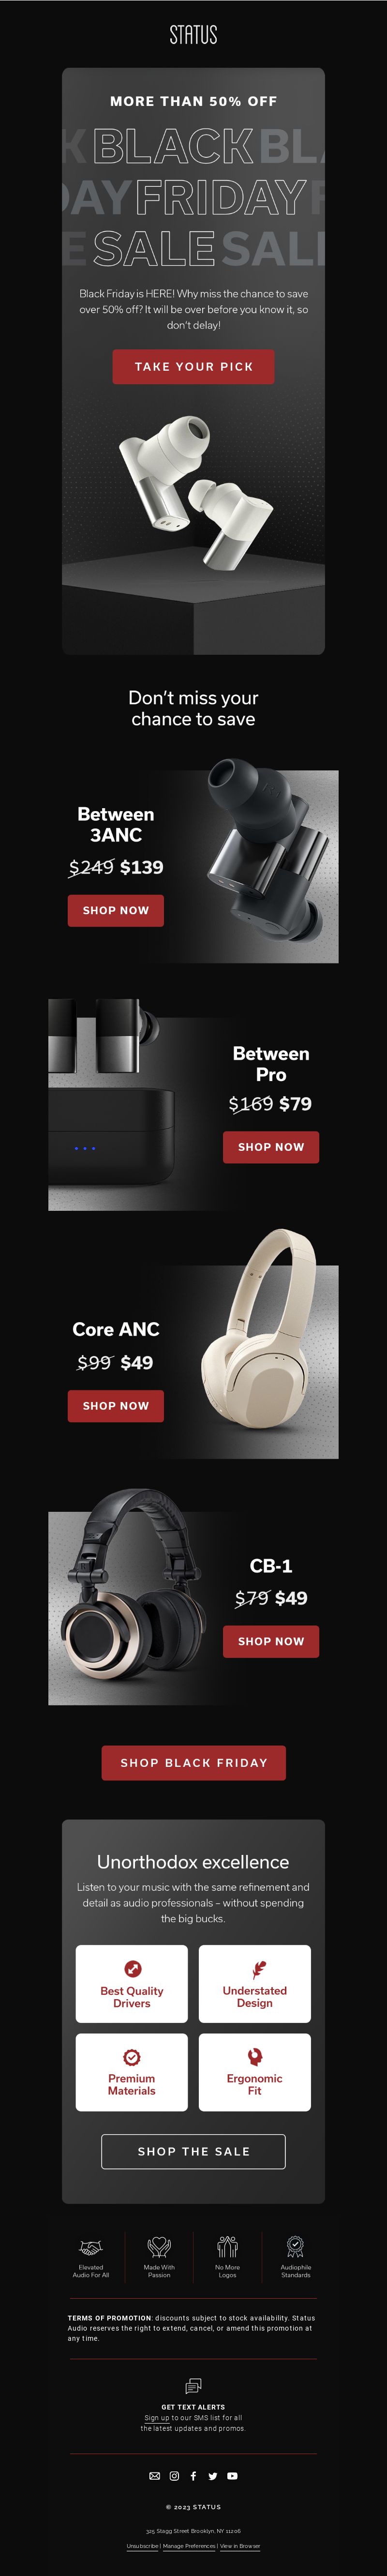Open the Facebook icon link

(193, 2476)
